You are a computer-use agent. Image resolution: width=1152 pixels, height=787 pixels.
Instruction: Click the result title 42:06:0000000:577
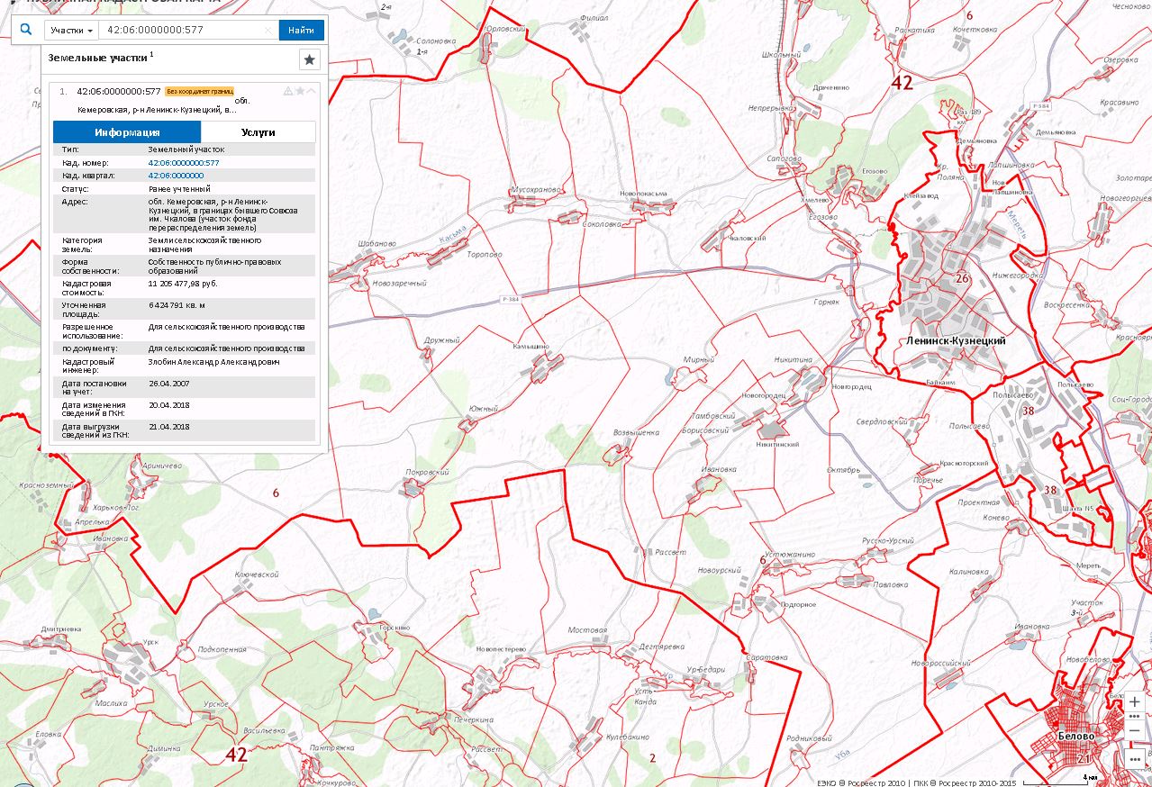pyautogui.click(x=119, y=91)
